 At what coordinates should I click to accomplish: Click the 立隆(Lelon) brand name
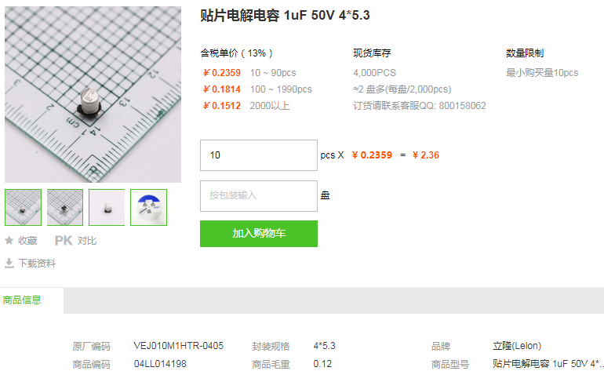tap(517, 346)
